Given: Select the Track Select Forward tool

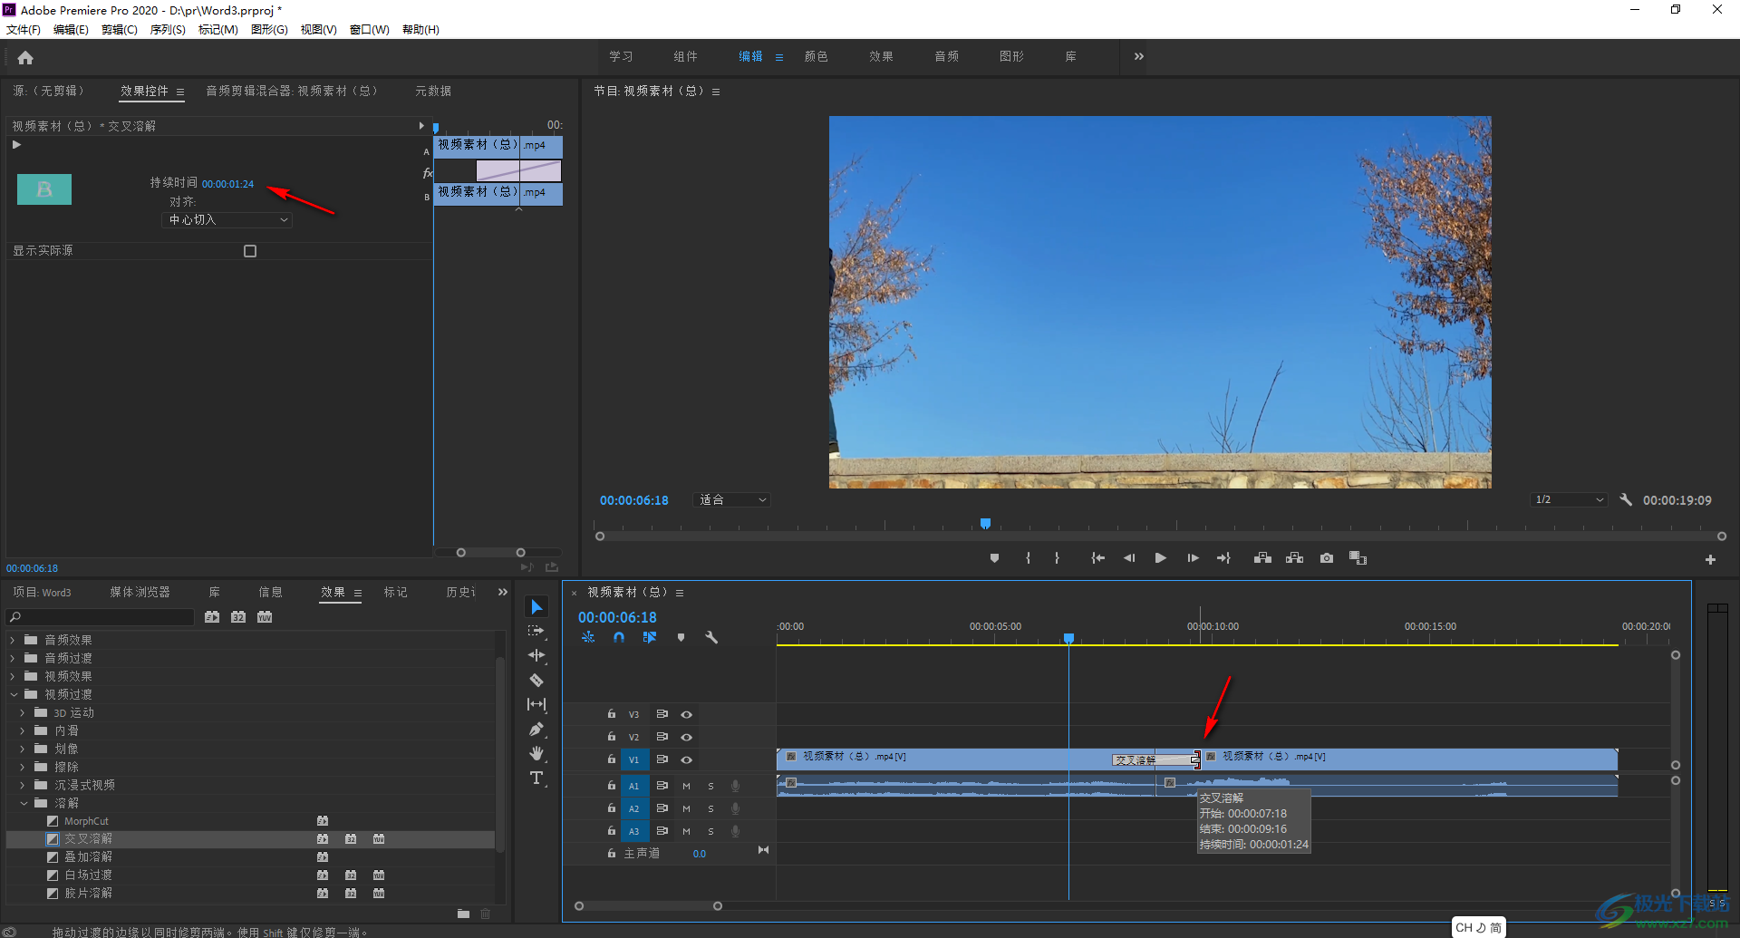Looking at the screenshot, I should 536,631.
